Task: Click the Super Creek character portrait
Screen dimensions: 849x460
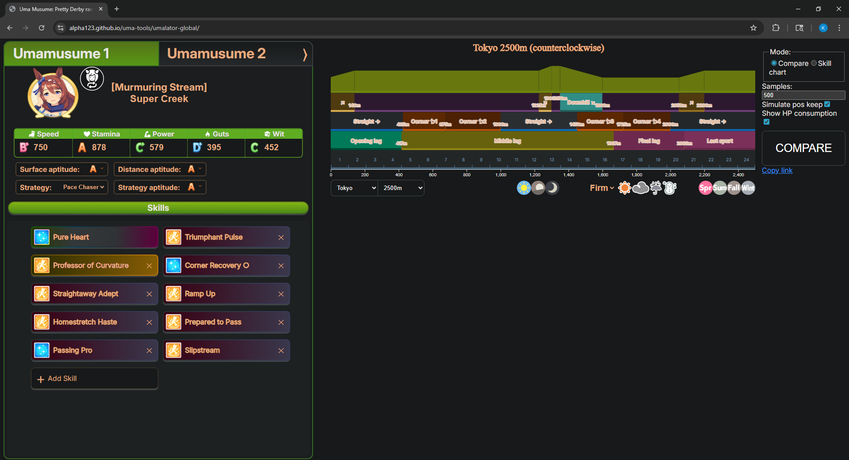Action: click(x=53, y=93)
